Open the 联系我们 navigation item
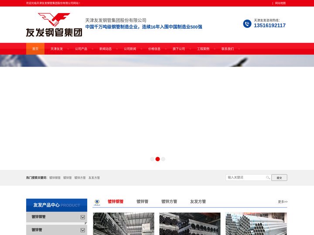This screenshot has height=235, width=314. click(x=228, y=49)
